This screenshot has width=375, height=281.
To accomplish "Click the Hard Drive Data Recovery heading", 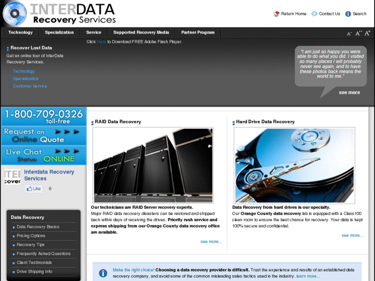I will click(265, 122).
